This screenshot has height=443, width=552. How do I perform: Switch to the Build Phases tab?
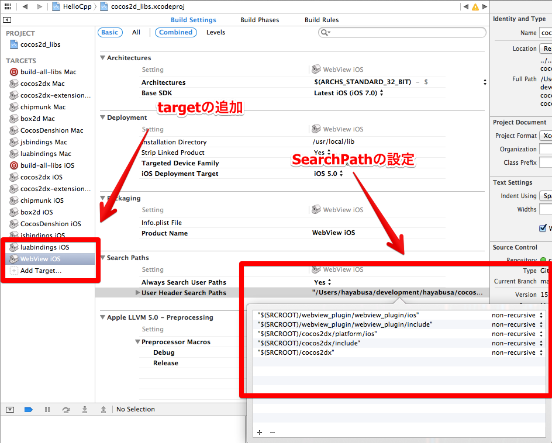[x=260, y=20]
